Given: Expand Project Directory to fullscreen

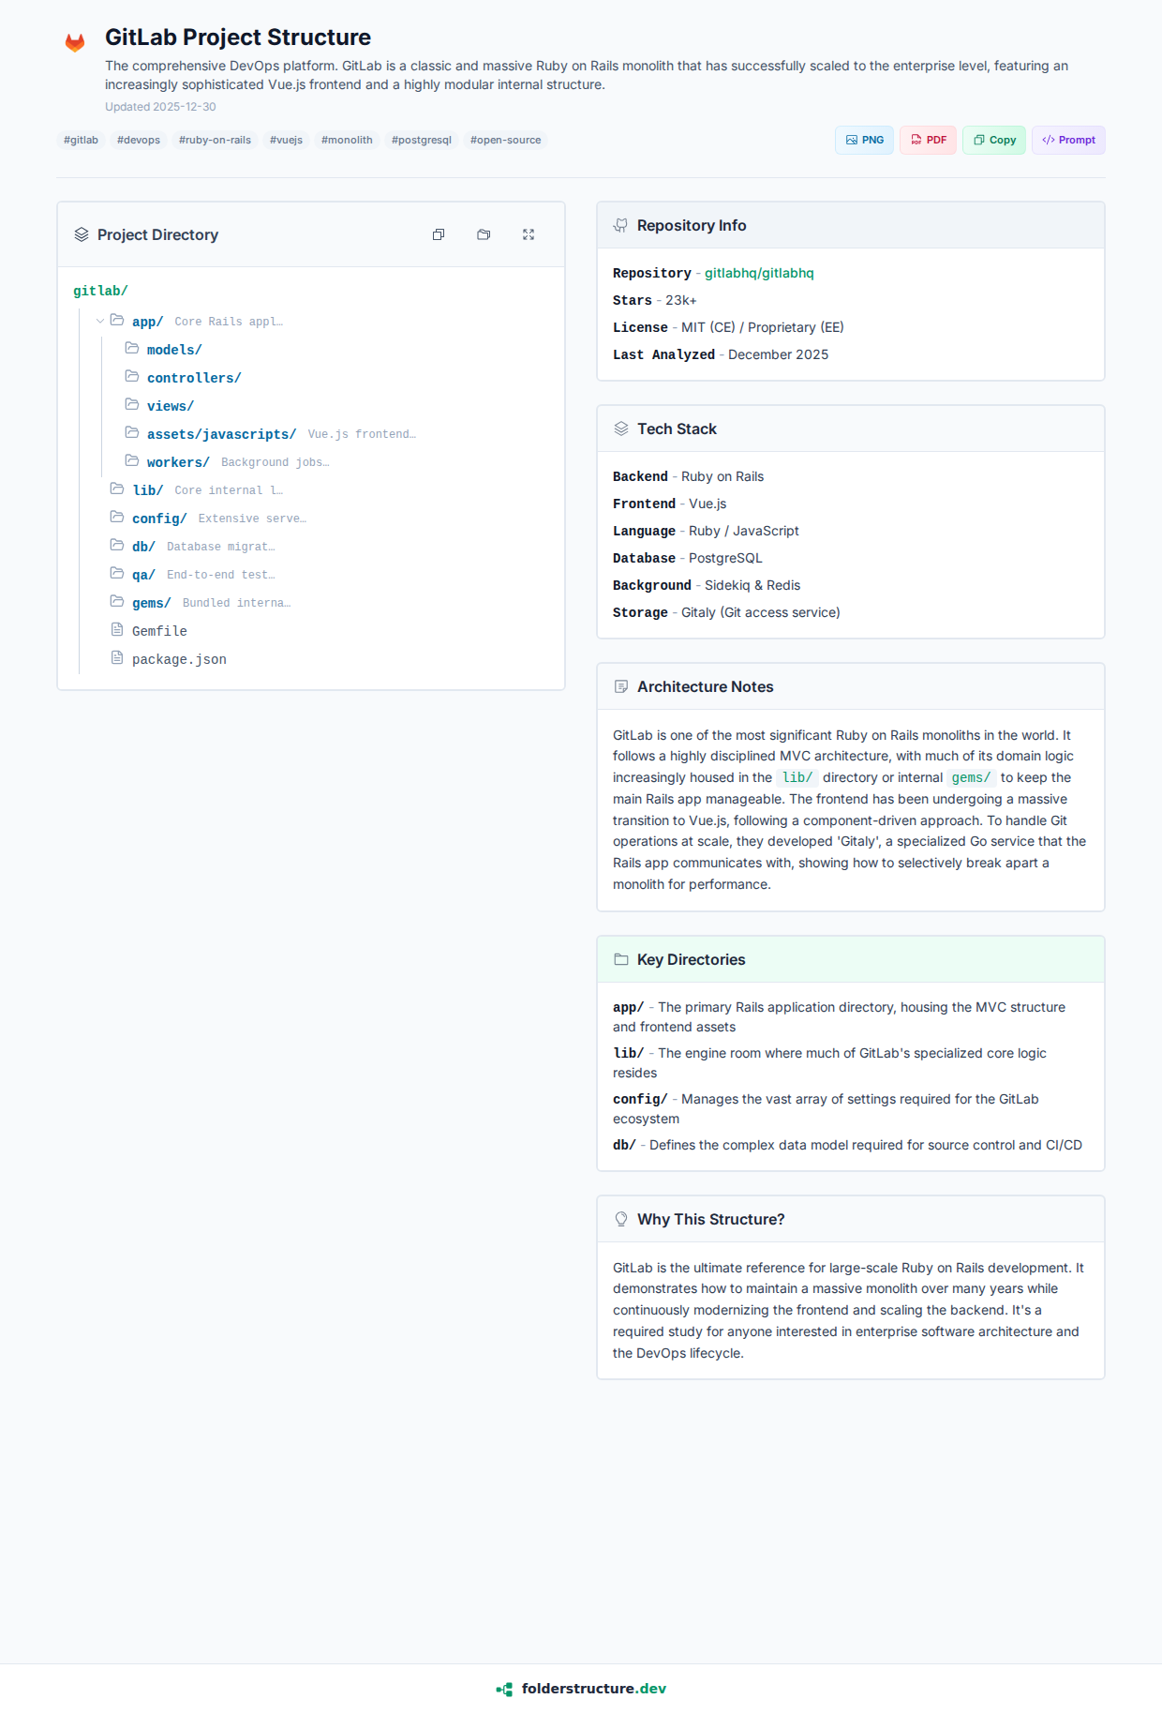Looking at the screenshot, I should [529, 234].
